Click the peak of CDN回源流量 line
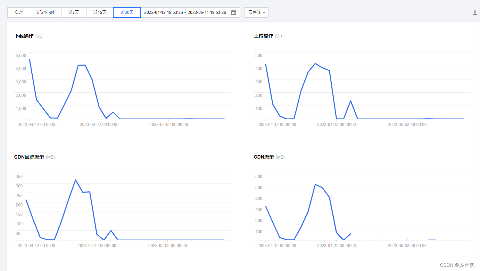This screenshot has height=271, width=480. coord(75,180)
